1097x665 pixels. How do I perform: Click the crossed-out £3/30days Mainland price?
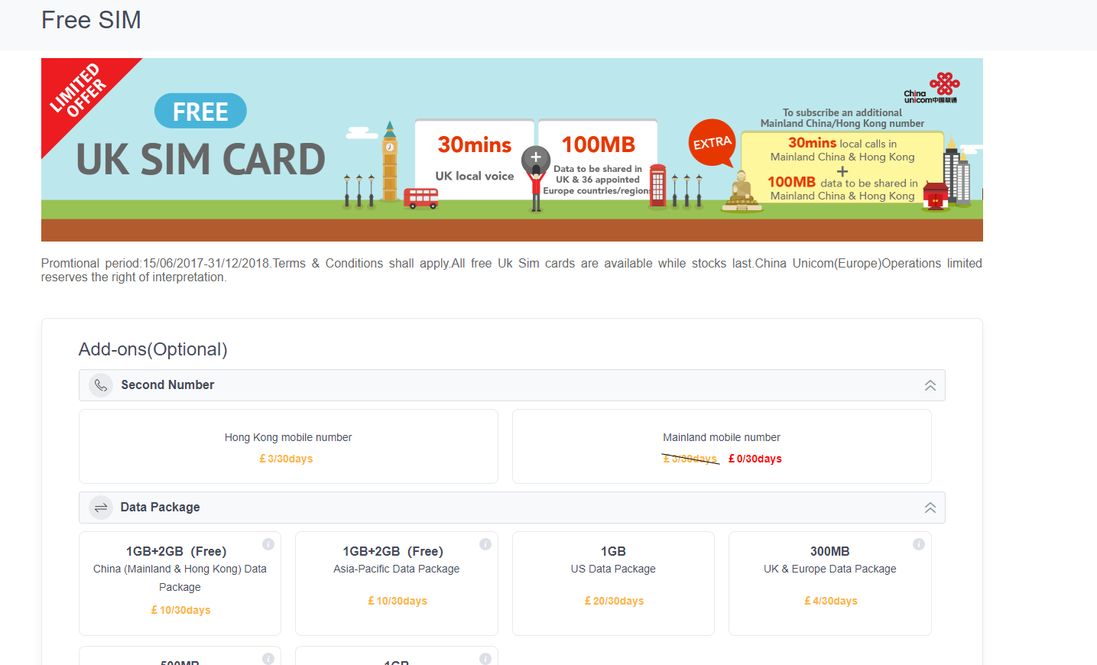pos(690,459)
